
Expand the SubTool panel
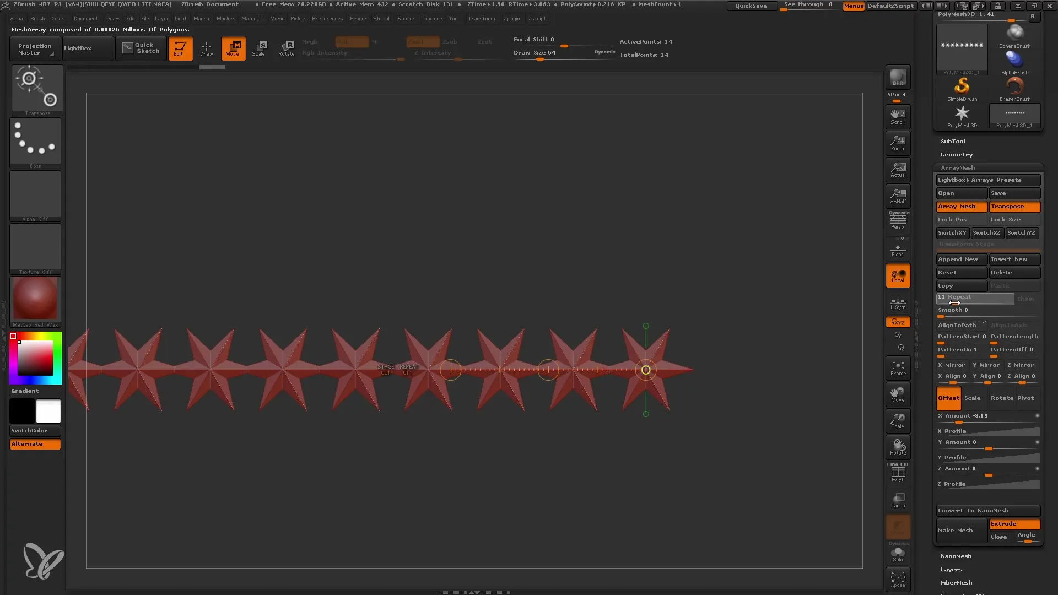coord(953,141)
